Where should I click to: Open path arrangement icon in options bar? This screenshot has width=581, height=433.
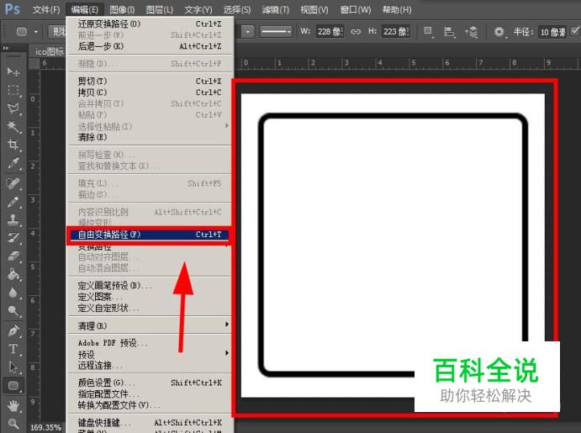pos(472,32)
